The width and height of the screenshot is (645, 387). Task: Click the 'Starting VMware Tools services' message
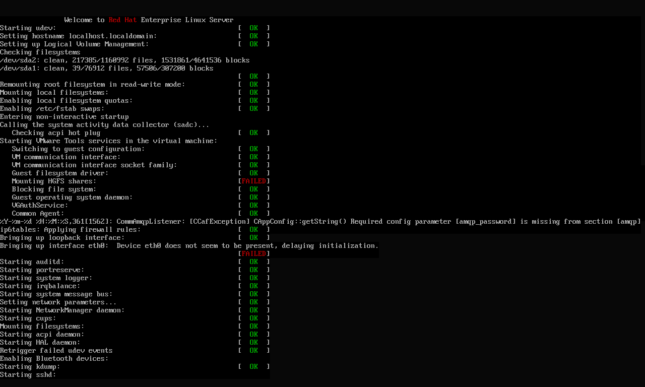click(x=108, y=141)
